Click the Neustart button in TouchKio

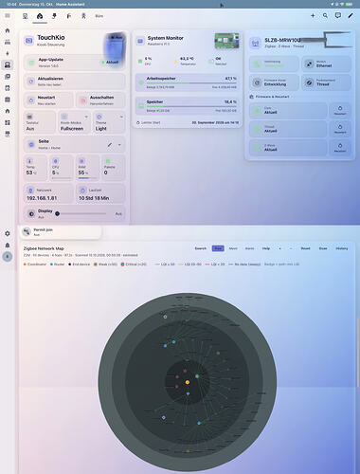tap(48, 100)
